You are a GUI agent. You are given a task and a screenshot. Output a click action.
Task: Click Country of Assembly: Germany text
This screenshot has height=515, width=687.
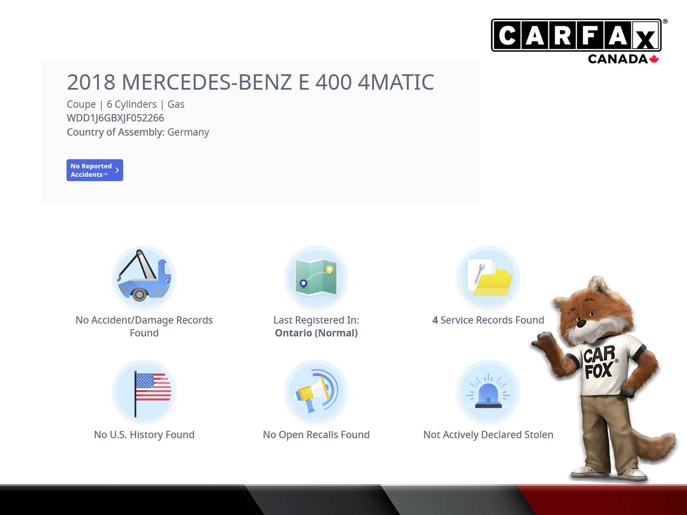(138, 132)
